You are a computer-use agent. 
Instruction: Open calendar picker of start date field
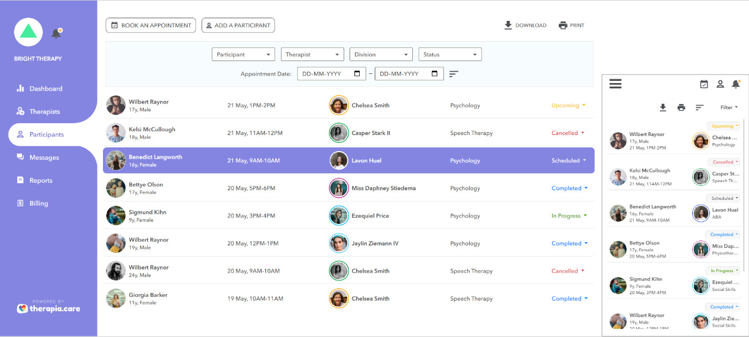pyautogui.click(x=358, y=74)
